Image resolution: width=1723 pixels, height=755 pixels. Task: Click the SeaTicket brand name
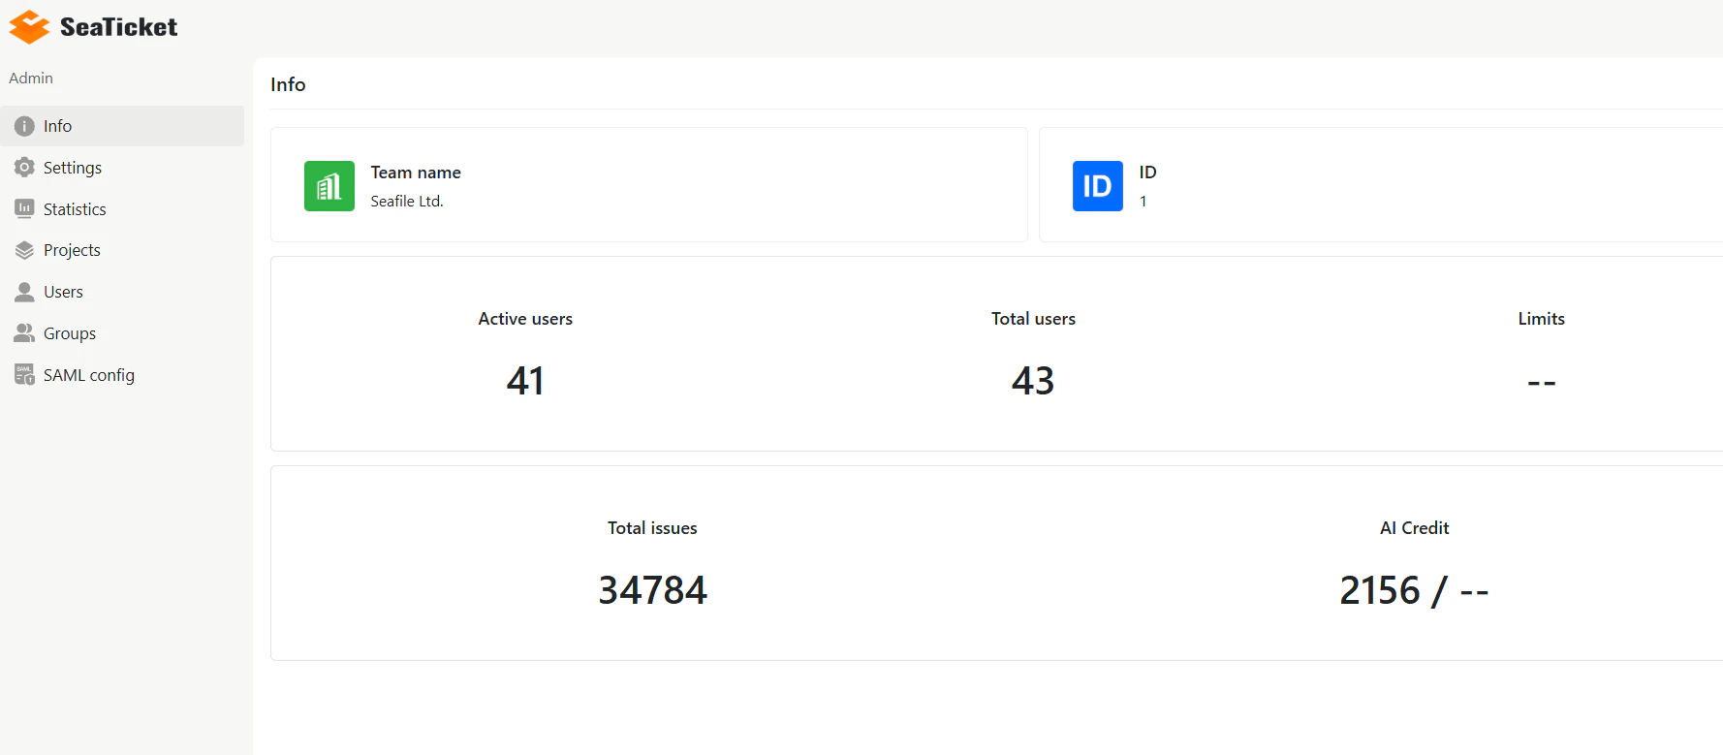118,27
